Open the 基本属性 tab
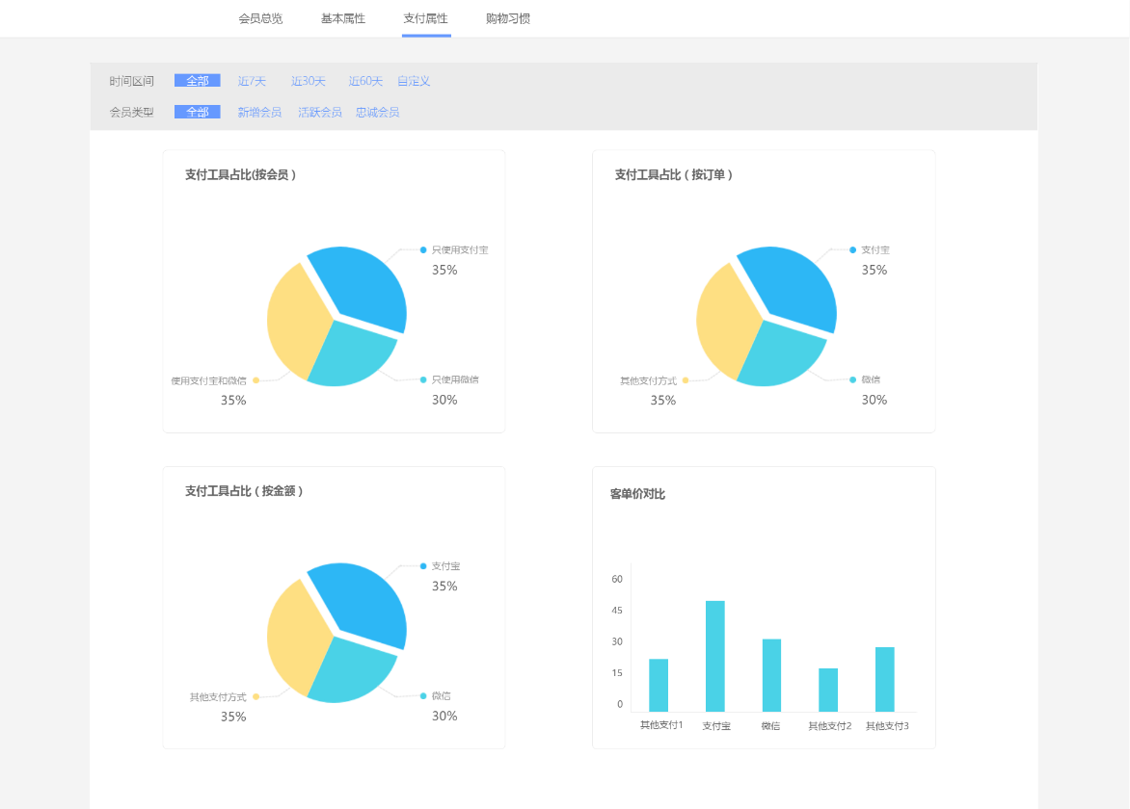 [343, 18]
